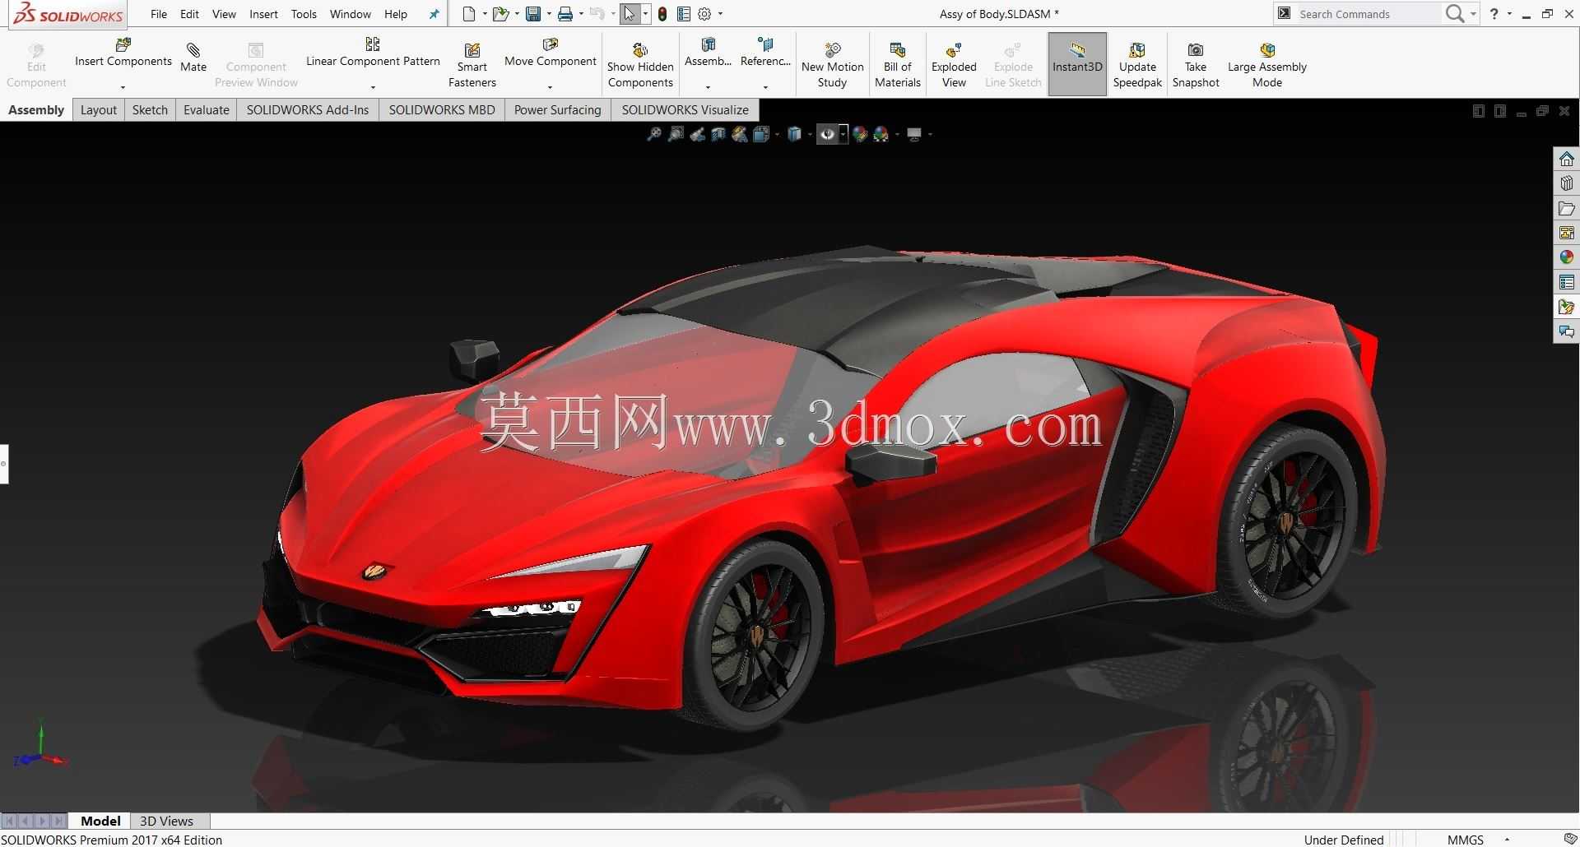Open Custom Properties task pane icon
The width and height of the screenshot is (1580, 847).
point(1567,282)
